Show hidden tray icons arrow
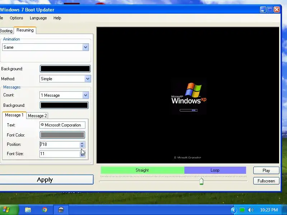 pos(234,210)
